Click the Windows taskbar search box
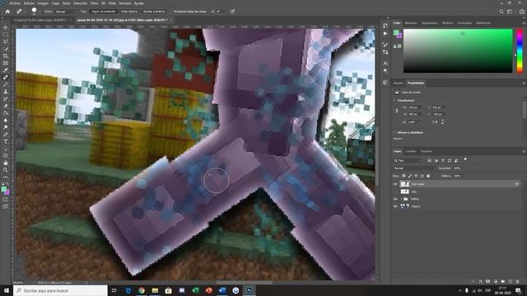The height and width of the screenshot is (296, 527). click(60, 290)
